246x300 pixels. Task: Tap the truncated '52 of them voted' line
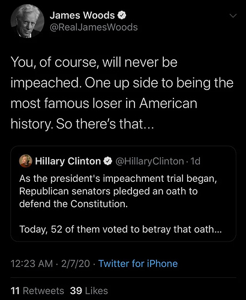(121, 229)
